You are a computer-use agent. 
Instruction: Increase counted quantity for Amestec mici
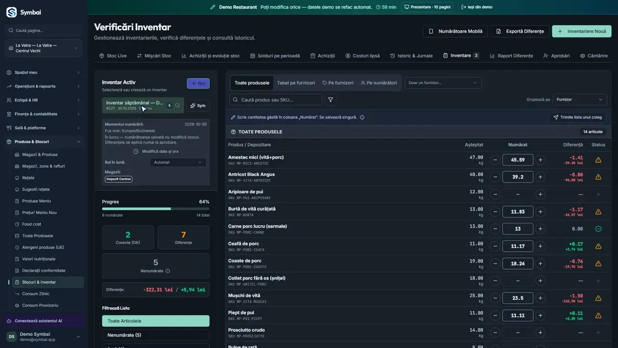pos(540,160)
